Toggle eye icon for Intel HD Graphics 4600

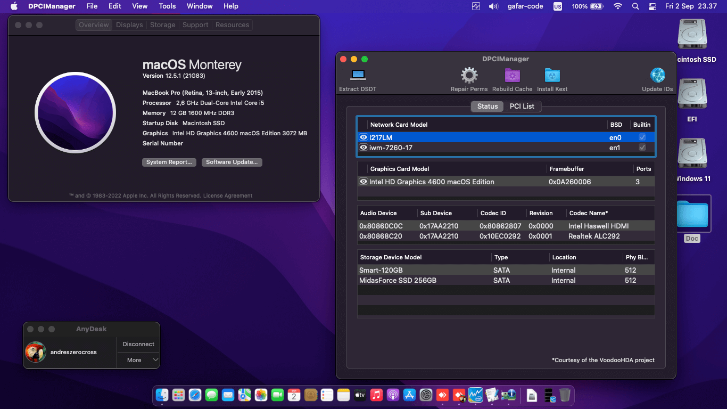363,182
